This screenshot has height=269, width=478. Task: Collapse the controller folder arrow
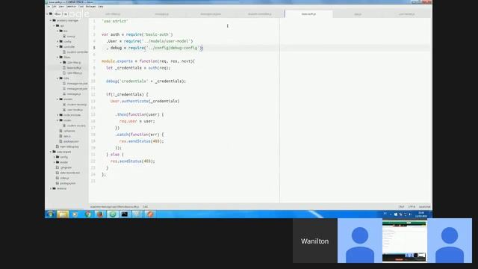coord(58,46)
